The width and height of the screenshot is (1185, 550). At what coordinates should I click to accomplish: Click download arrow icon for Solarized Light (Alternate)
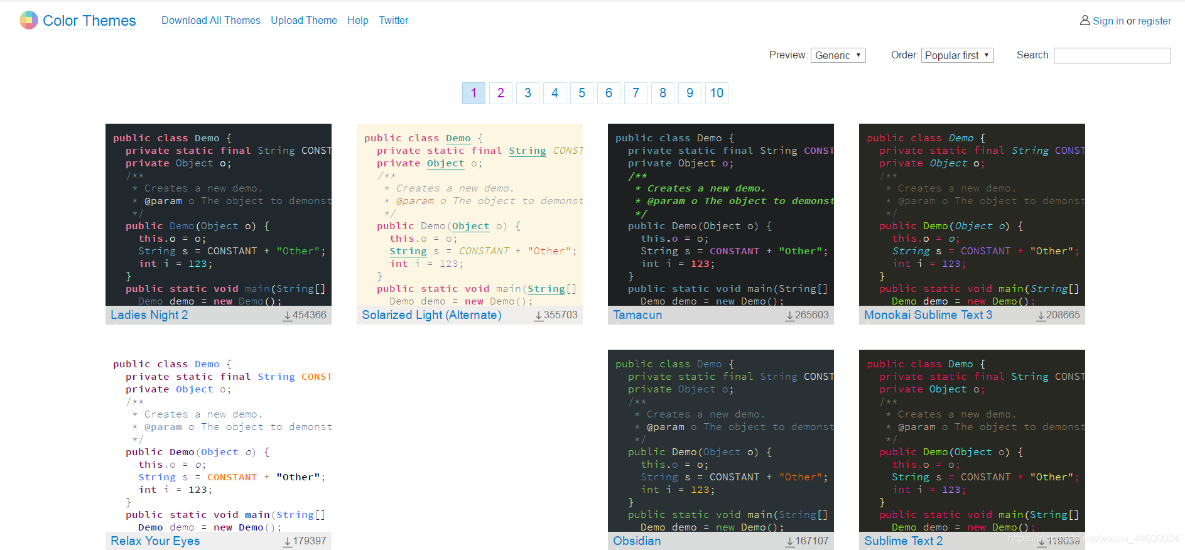pyautogui.click(x=539, y=316)
